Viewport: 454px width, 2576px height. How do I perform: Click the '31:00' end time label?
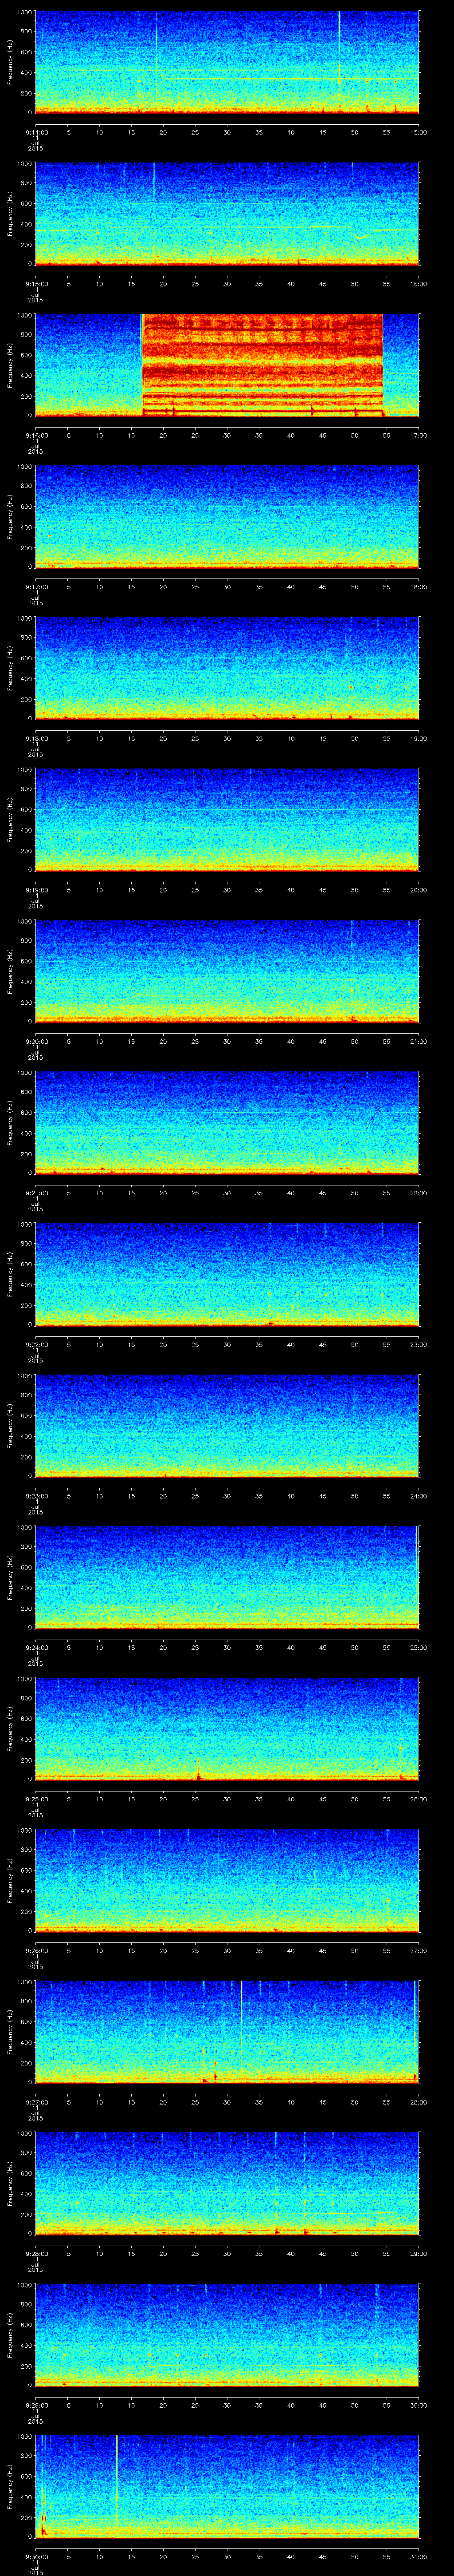click(419, 2556)
